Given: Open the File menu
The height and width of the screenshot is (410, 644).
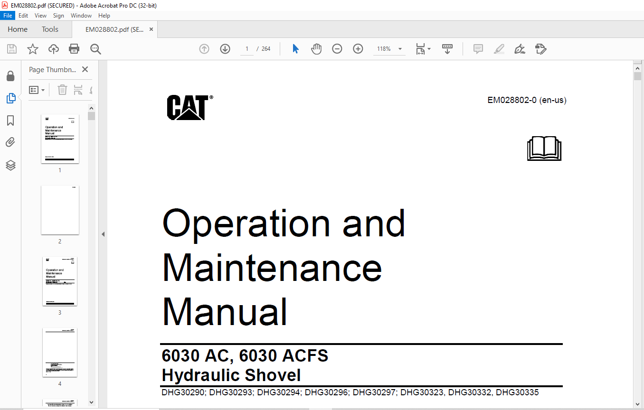Looking at the screenshot, I should tap(8, 16).
